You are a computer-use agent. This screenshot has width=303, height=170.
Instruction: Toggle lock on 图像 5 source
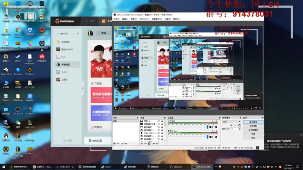point(162,121)
